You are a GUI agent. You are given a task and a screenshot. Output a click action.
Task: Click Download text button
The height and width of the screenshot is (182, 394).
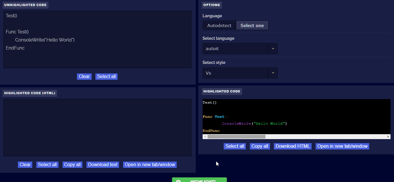coord(103,164)
